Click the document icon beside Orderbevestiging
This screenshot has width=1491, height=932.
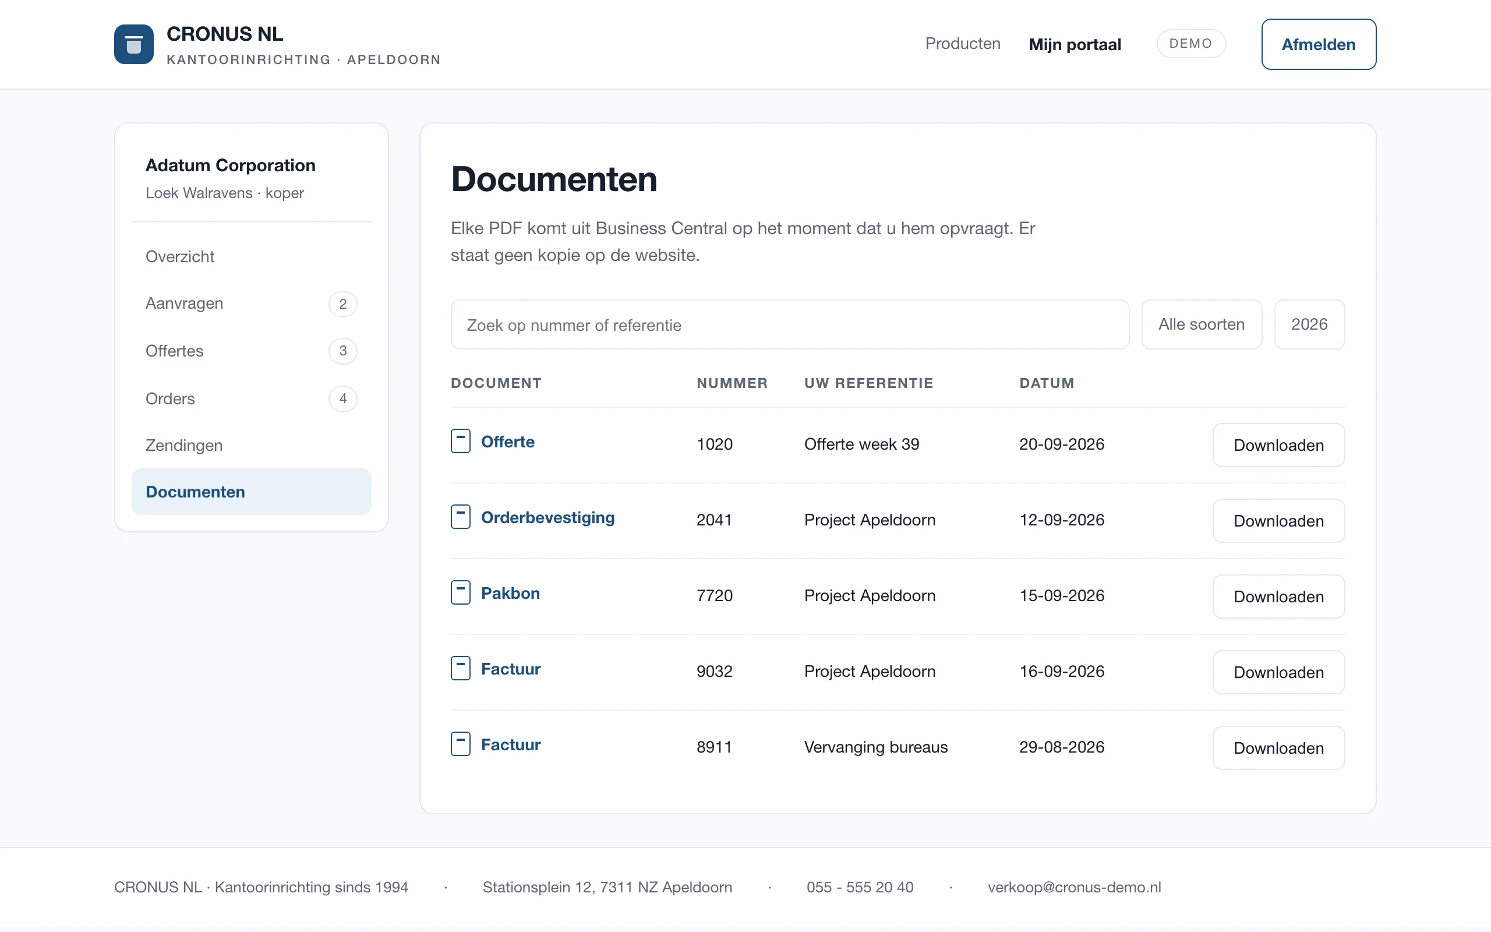point(460,517)
